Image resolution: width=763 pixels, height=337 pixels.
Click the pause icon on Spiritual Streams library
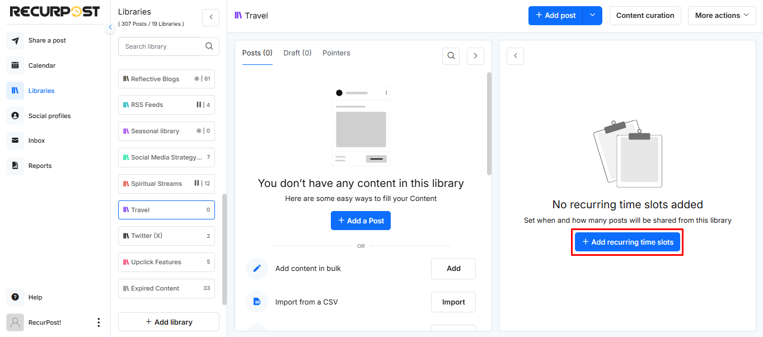click(196, 183)
